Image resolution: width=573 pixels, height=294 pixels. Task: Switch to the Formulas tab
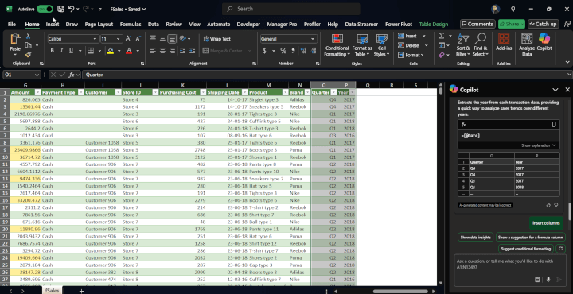131,25
